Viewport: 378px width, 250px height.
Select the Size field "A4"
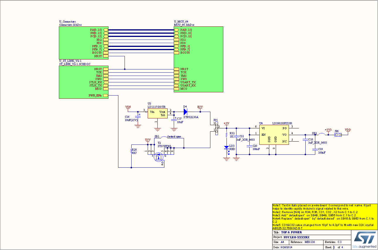coord(282,242)
